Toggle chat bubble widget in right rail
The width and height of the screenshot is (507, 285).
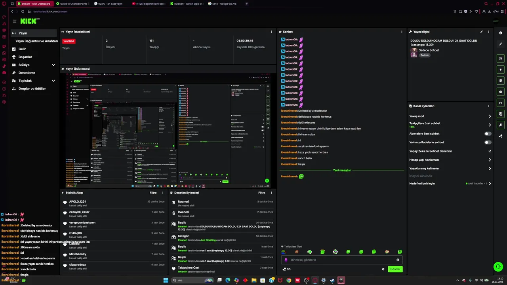point(501,92)
